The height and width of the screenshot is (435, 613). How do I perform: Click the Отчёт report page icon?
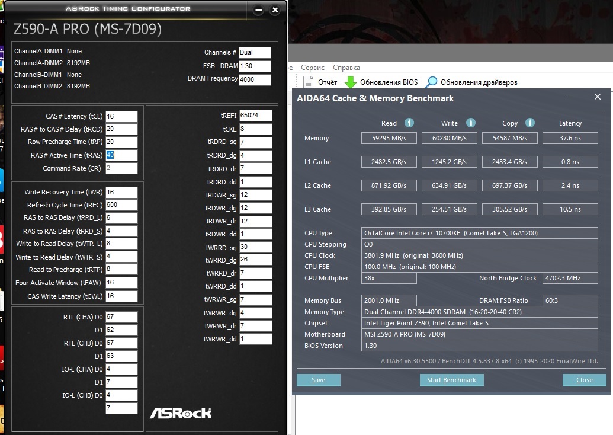308,82
